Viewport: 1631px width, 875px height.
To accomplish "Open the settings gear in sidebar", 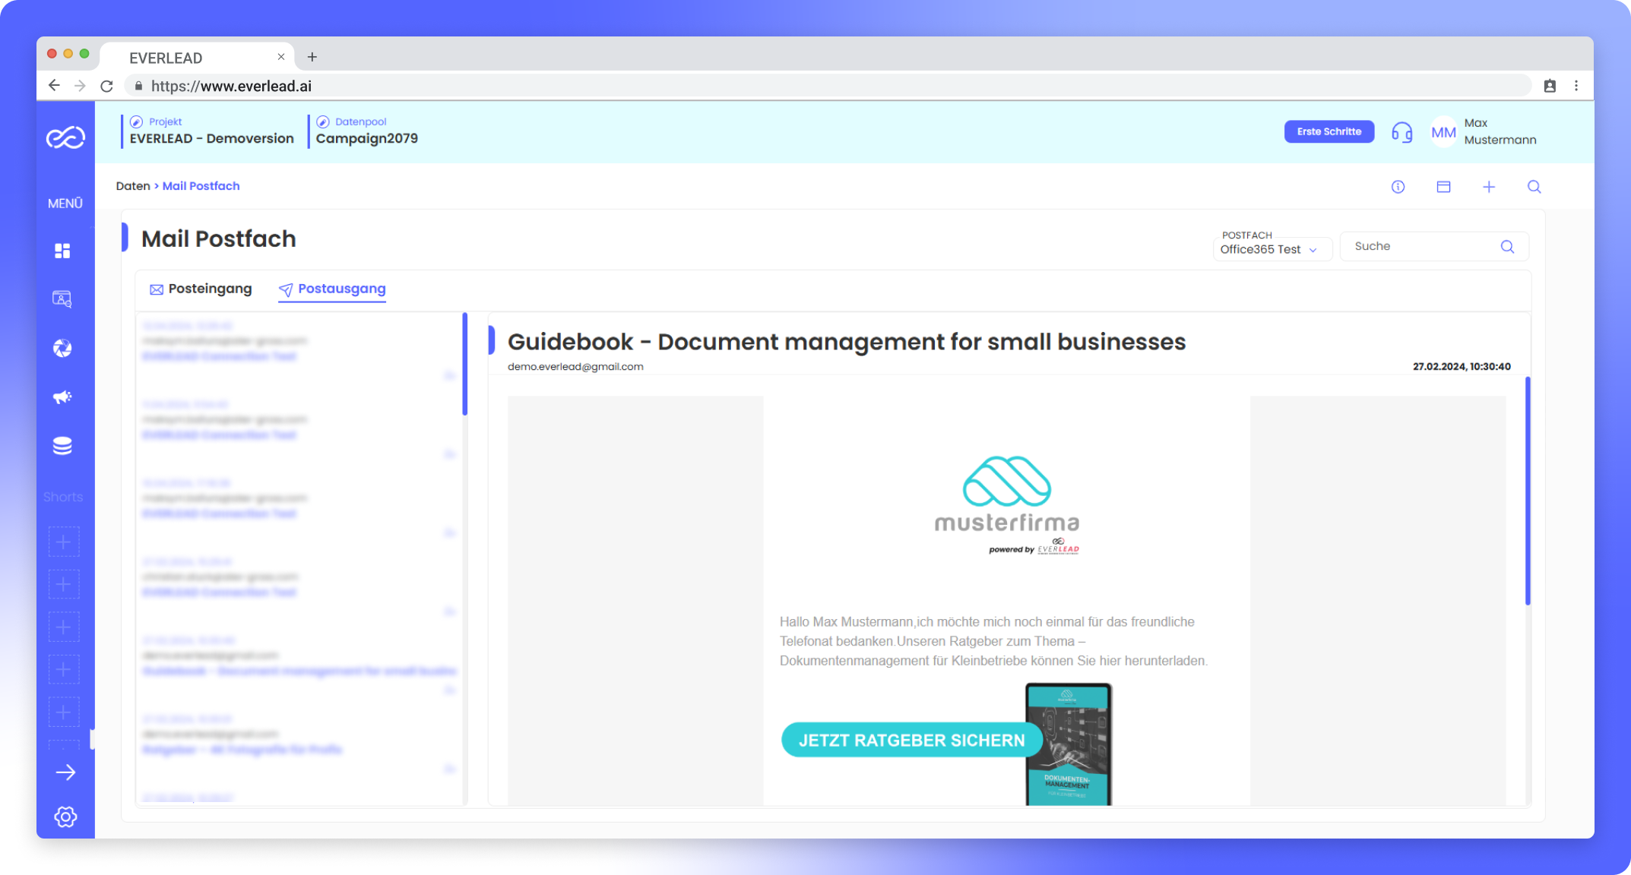I will (x=65, y=817).
